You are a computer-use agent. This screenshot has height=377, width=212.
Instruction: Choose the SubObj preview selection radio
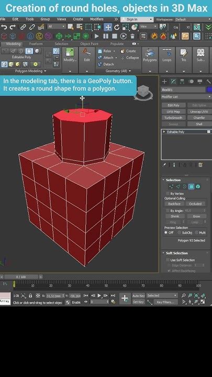(180, 232)
